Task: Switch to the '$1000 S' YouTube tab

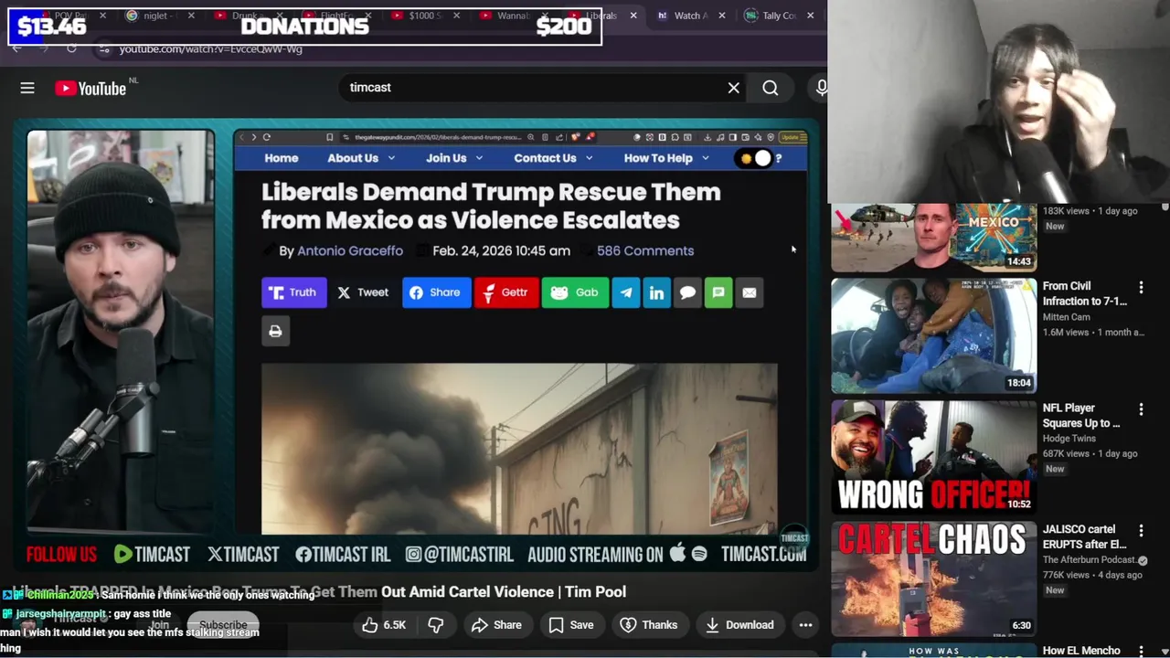Action: [x=424, y=16]
